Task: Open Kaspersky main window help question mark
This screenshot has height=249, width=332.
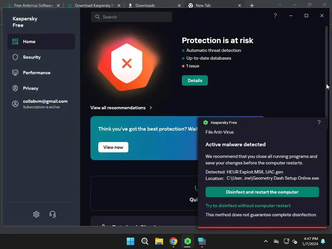Action: [275, 16]
